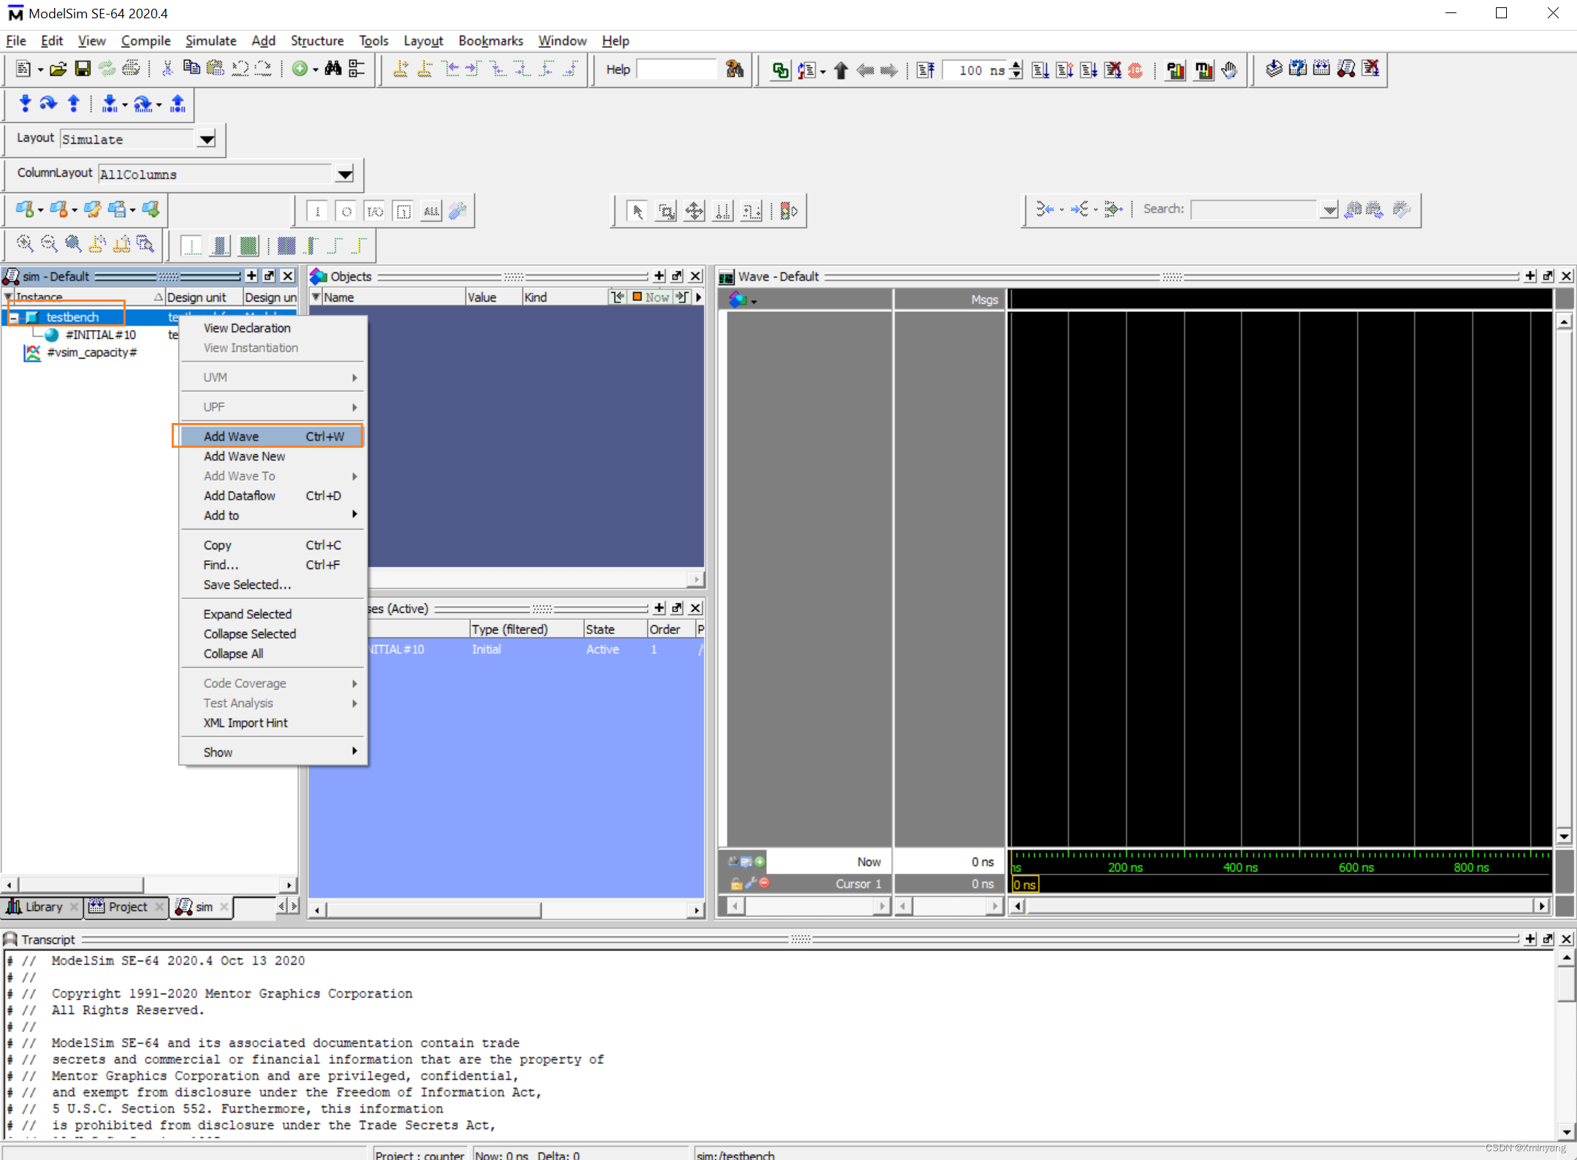Toggle the ALL filter button

(432, 211)
